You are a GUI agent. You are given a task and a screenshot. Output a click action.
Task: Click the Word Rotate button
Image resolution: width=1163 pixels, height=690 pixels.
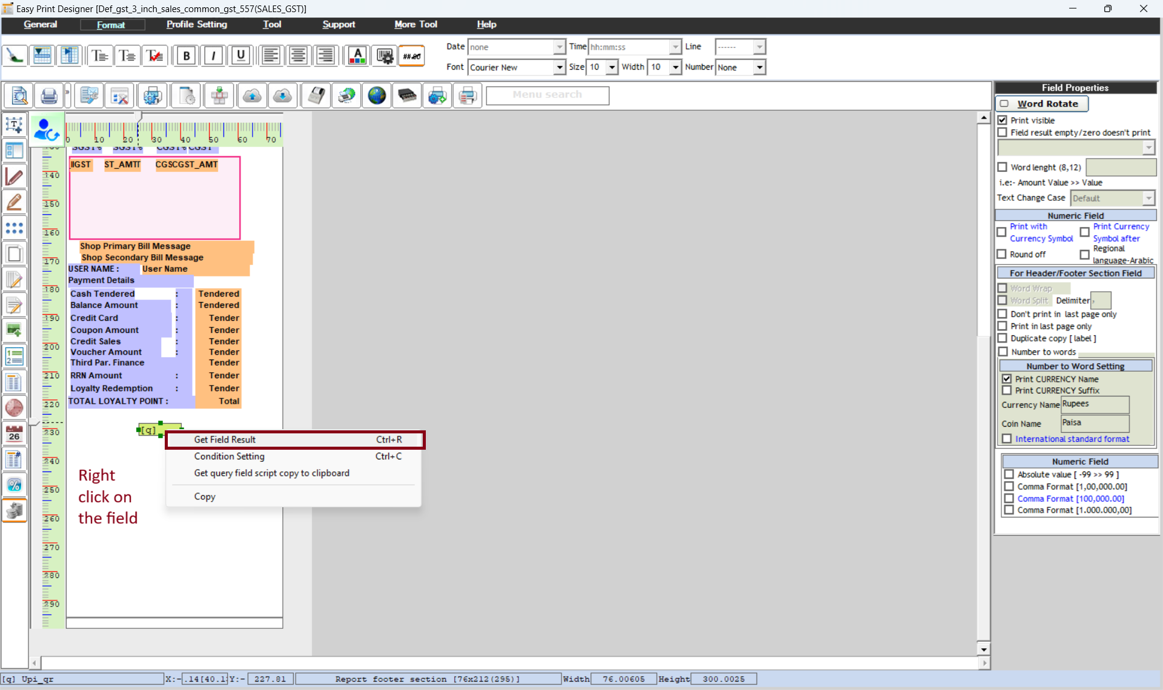click(1041, 103)
